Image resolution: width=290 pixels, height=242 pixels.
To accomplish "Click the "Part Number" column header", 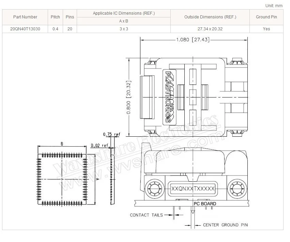I will click(x=25, y=17).
